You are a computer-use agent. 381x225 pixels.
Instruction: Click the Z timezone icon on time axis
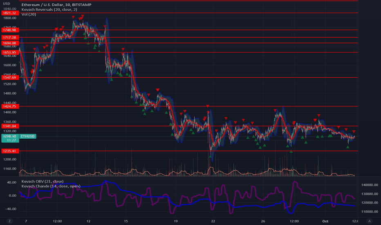10,221
